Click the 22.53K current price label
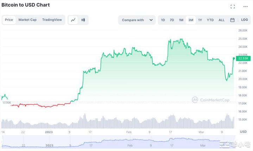 tap(243, 58)
